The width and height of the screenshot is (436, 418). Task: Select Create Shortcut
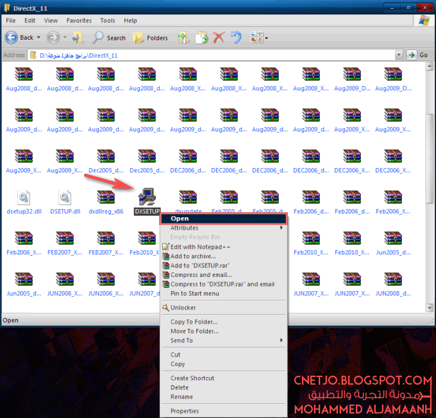pos(223,378)
